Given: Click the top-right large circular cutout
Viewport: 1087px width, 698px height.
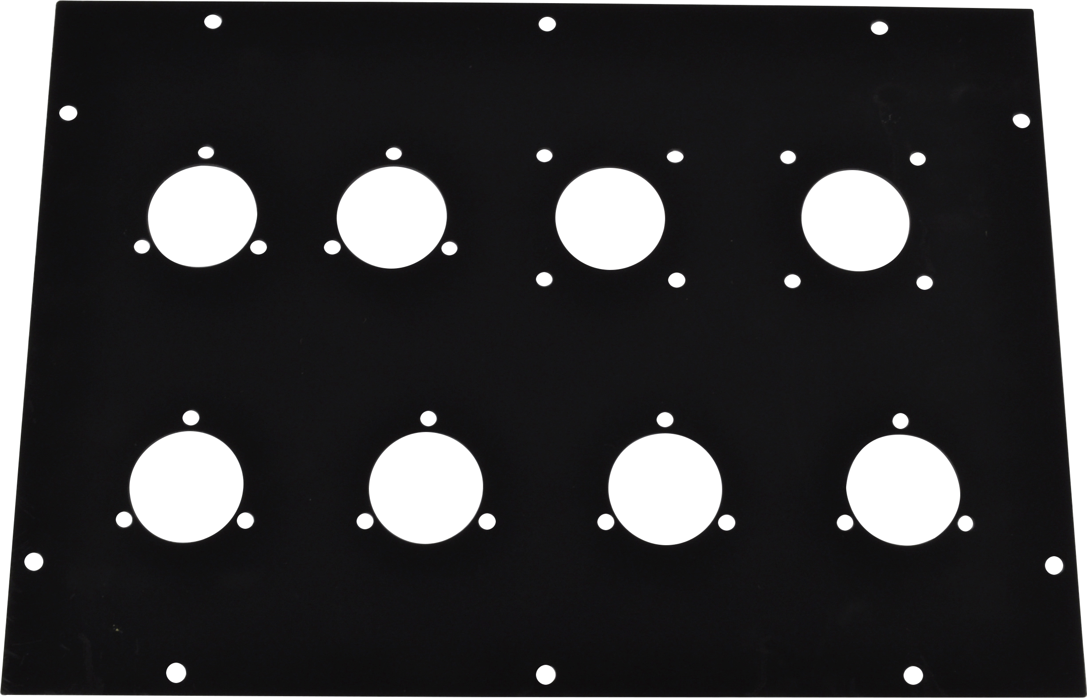Looking at the screenshot, I should [x=855, y=221].
